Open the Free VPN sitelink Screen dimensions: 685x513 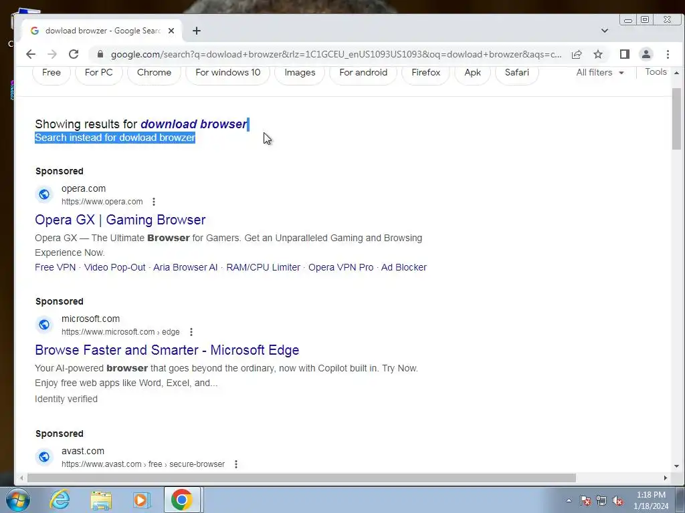coord(55,267)
